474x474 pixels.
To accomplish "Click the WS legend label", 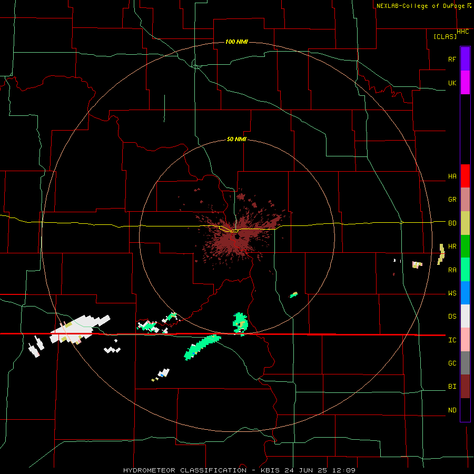I will (452, 293).
